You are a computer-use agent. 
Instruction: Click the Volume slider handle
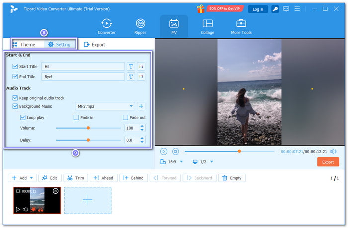(x=88, y=128)
